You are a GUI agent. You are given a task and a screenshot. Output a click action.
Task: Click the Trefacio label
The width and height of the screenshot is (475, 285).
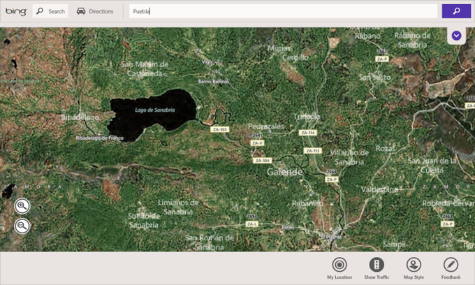click(307, 117)
